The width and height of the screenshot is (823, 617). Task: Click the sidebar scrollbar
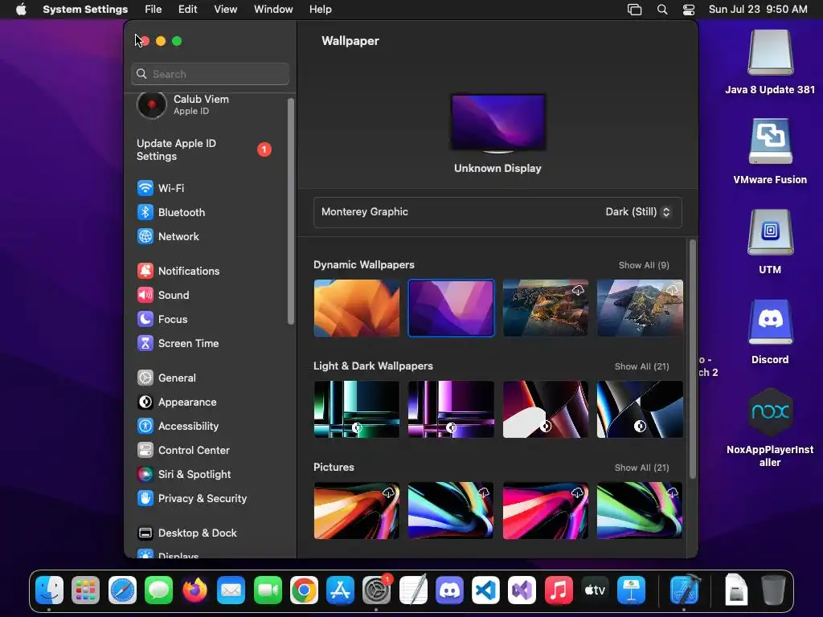[x=291, y=211]
